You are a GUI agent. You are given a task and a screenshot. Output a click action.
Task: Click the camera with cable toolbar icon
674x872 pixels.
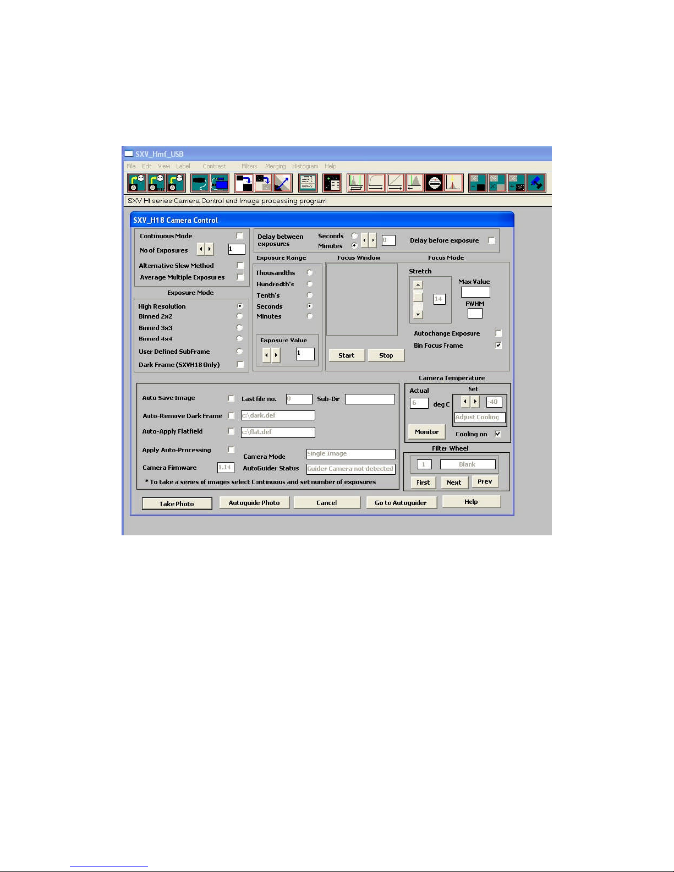[200, 183]
